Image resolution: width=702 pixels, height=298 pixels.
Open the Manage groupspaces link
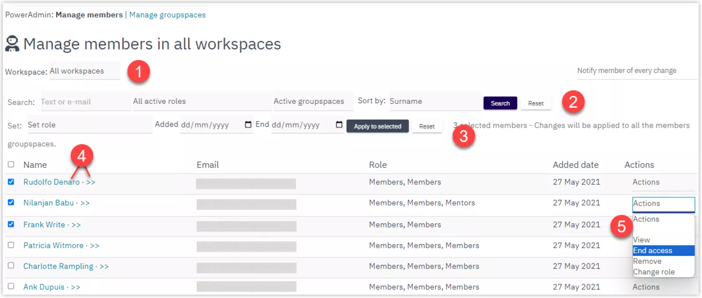[167, 15]
